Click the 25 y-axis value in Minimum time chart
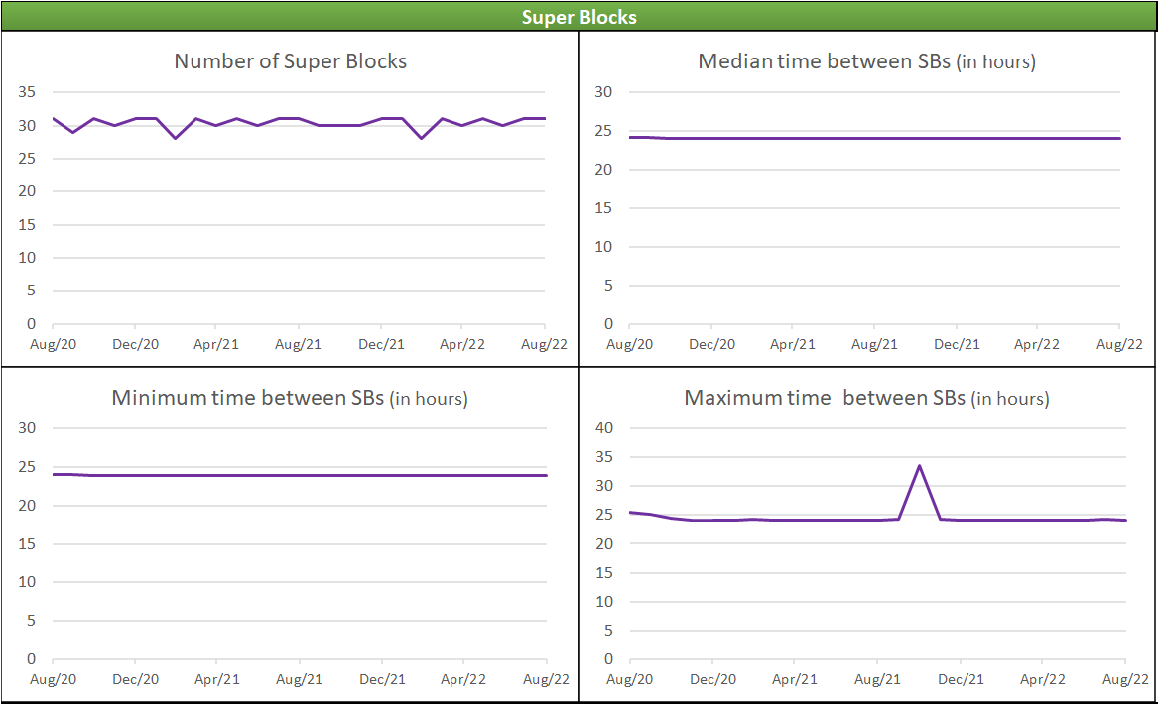The height and width of the screenshot is (704, 1160). click(26, 467)
